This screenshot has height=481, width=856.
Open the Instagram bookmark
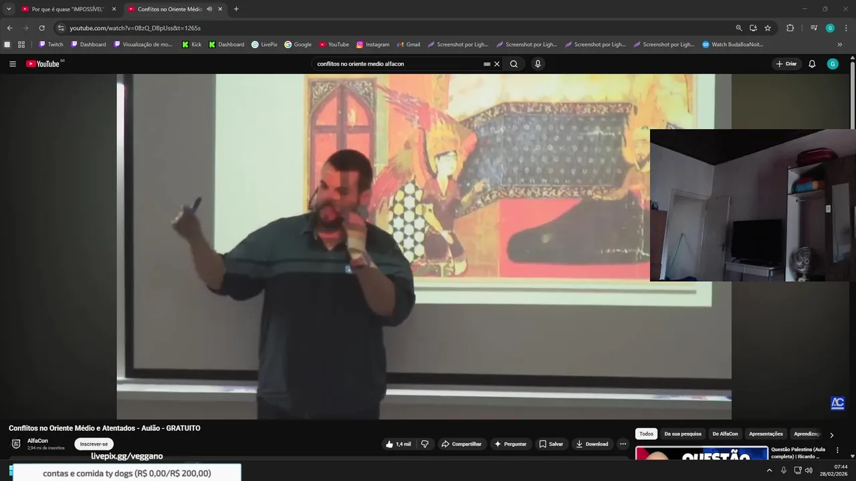coord(372,45)
